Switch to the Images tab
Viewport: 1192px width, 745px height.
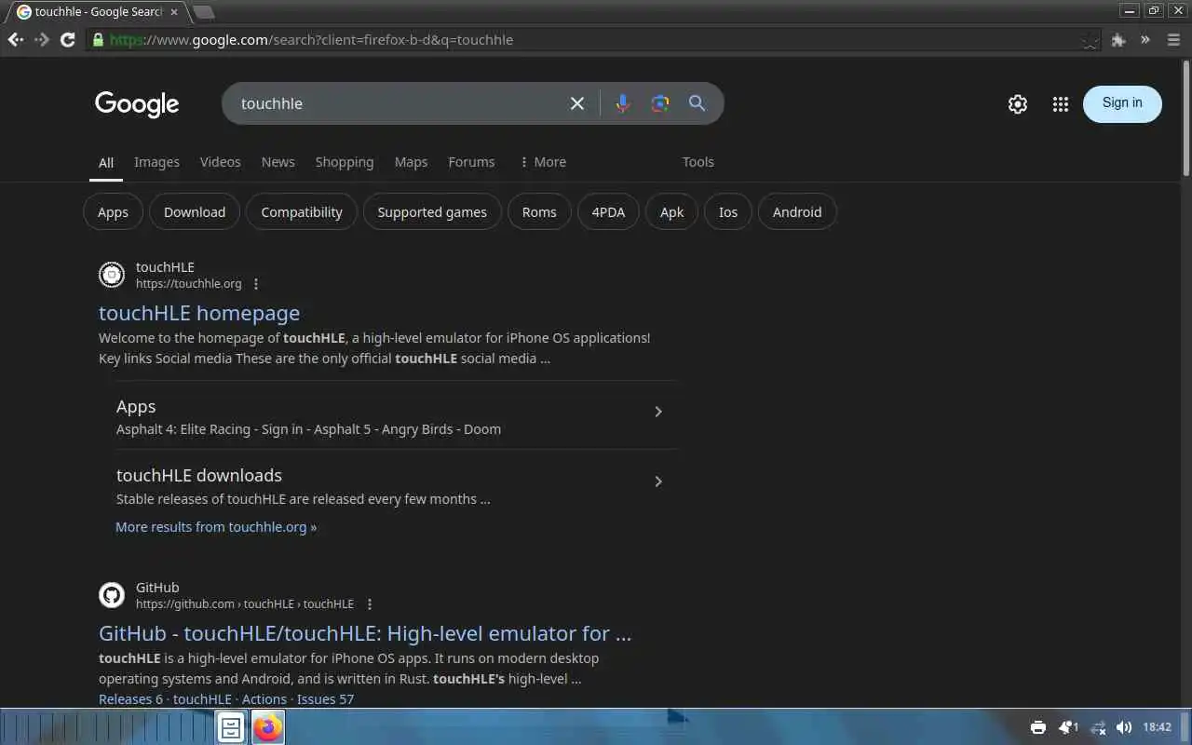tap(156, 162)
